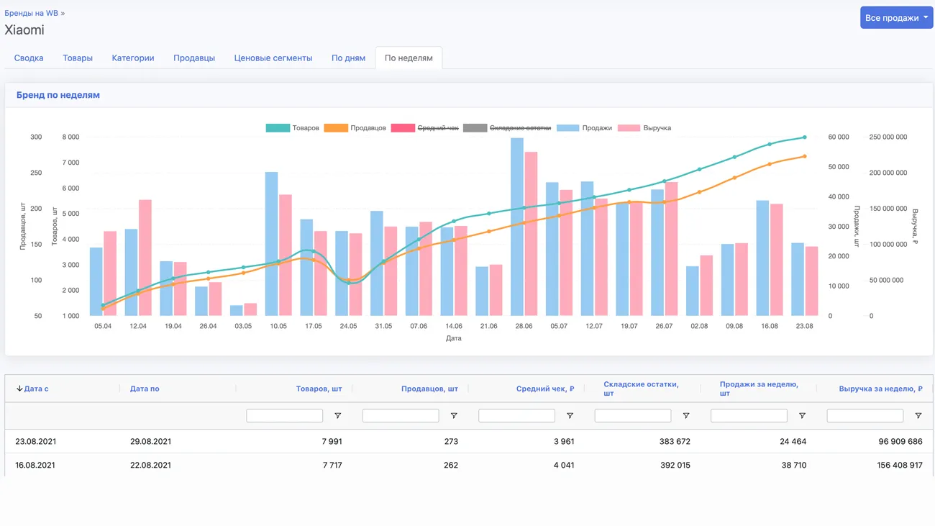This screenshot has height=526, width=935.
Task: Open filter icon for Средний чек column
Action: click(570, 416)
